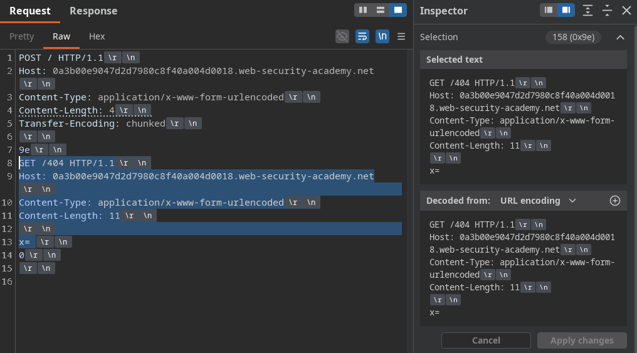Click the 158 (0x9e) selection length badge

point(573,38)
